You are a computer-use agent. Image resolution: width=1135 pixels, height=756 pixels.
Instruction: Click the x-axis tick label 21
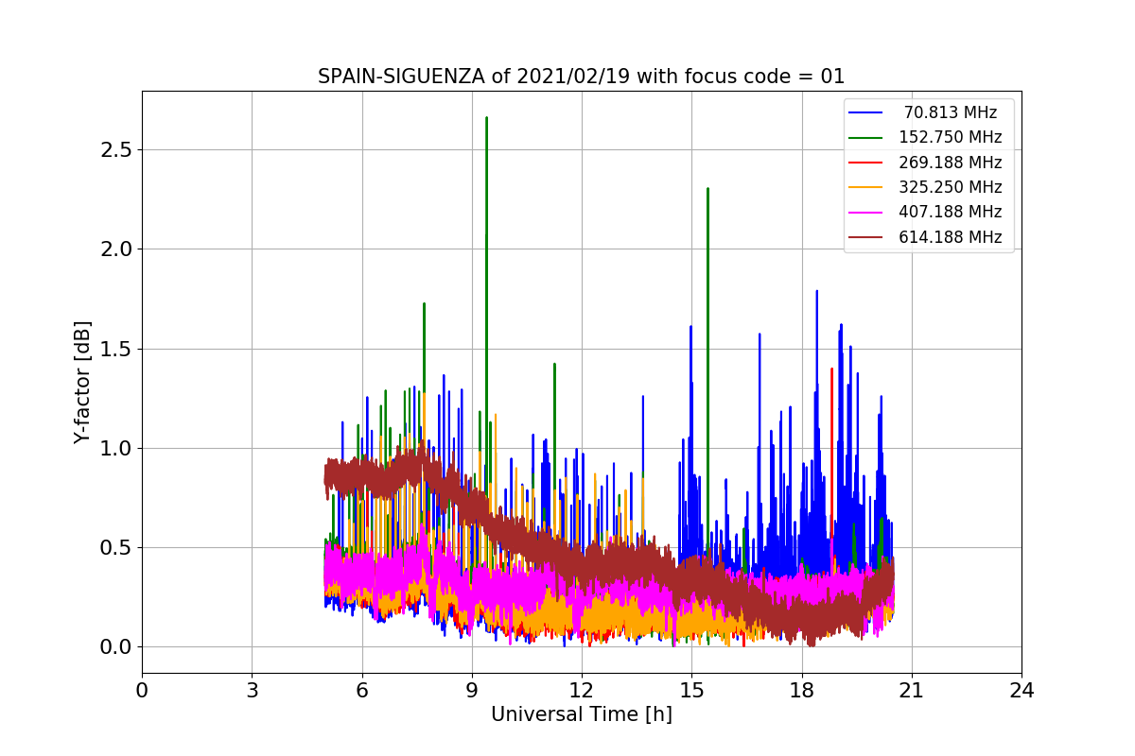coord(911,691)
